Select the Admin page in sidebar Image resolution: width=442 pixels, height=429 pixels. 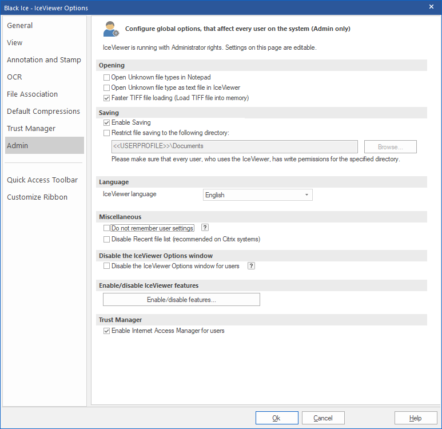45,145
